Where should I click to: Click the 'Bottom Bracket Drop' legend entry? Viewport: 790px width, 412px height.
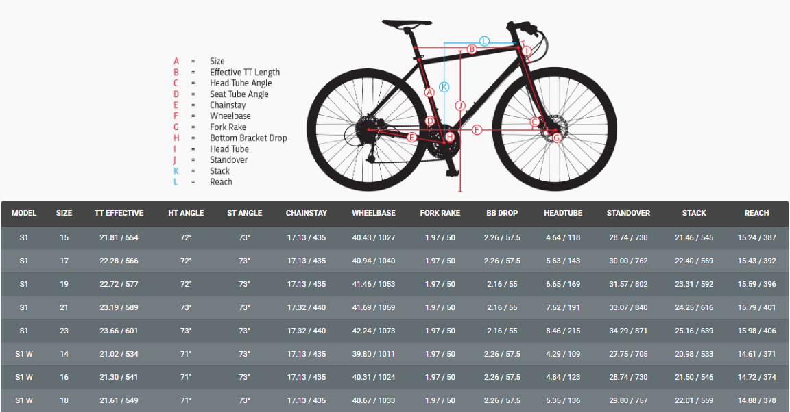(x=248, y=138)
